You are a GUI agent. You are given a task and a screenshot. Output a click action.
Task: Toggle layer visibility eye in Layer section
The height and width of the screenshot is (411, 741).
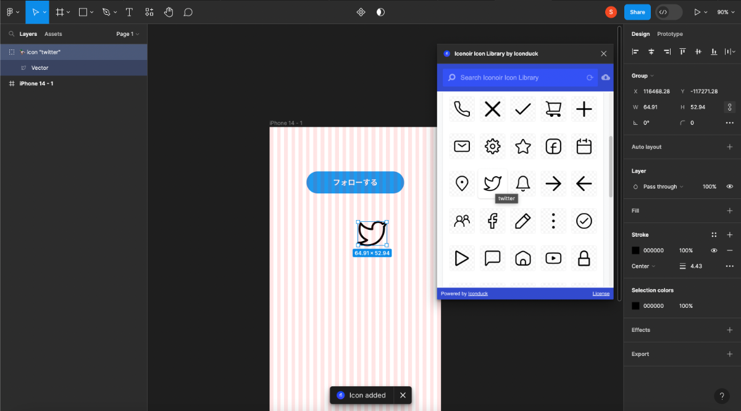(730, 187)
